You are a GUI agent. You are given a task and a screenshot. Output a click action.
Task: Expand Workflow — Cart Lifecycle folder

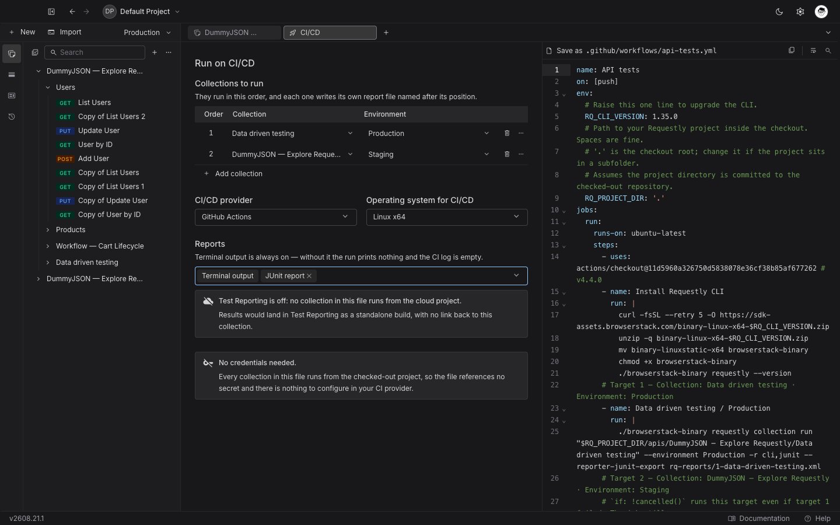point(48,246)
